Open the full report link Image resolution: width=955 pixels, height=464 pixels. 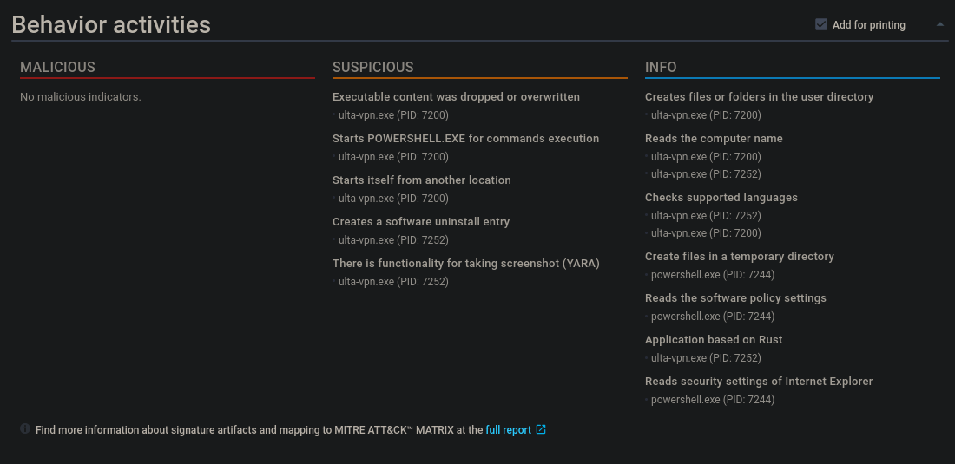pyautogui.click(x=508, y=429)
